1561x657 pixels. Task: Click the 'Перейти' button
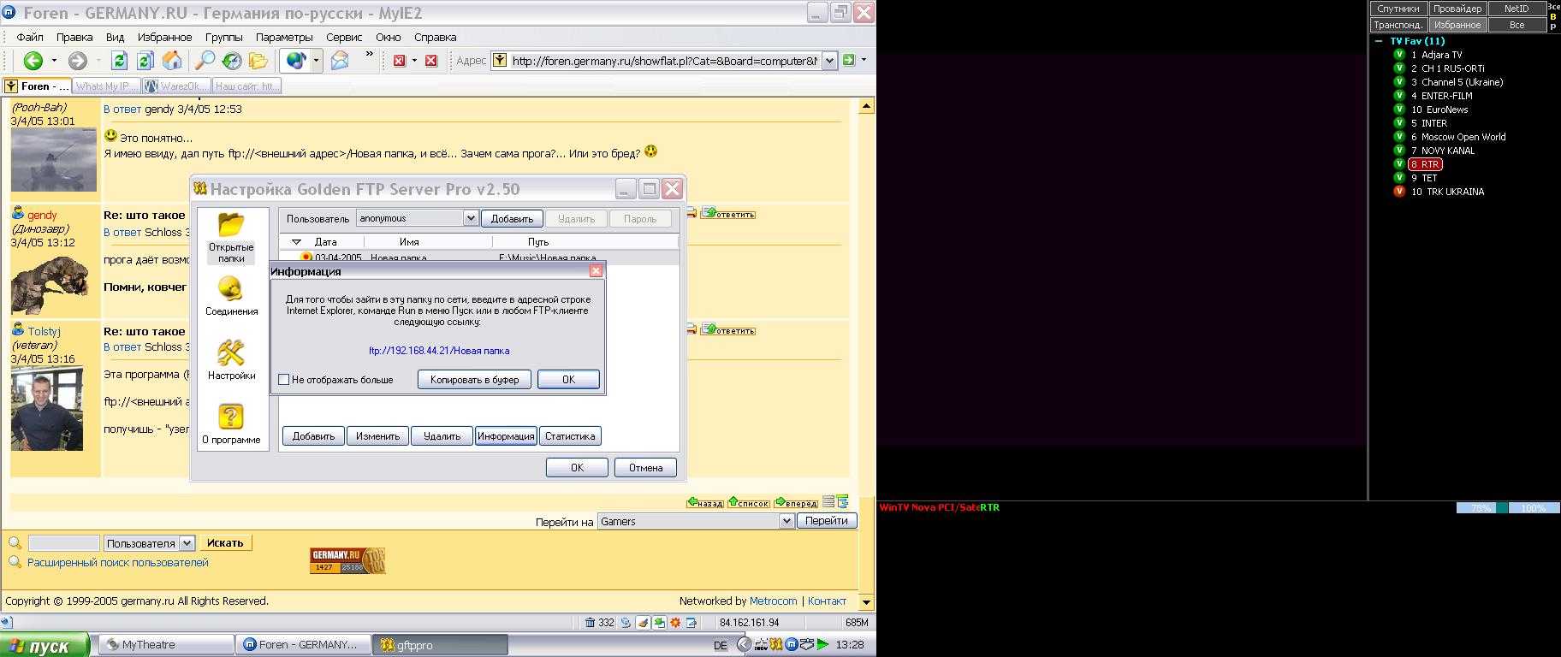[827, 521]
